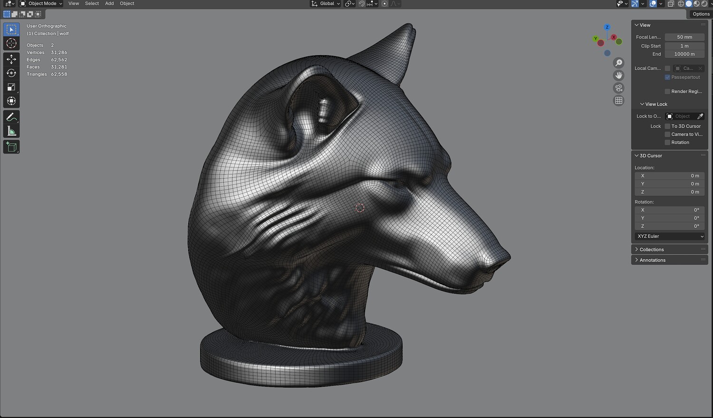The image size is (713, 418).
Task: Toggle viewport gizmos display
Action: tap(635, 3)
